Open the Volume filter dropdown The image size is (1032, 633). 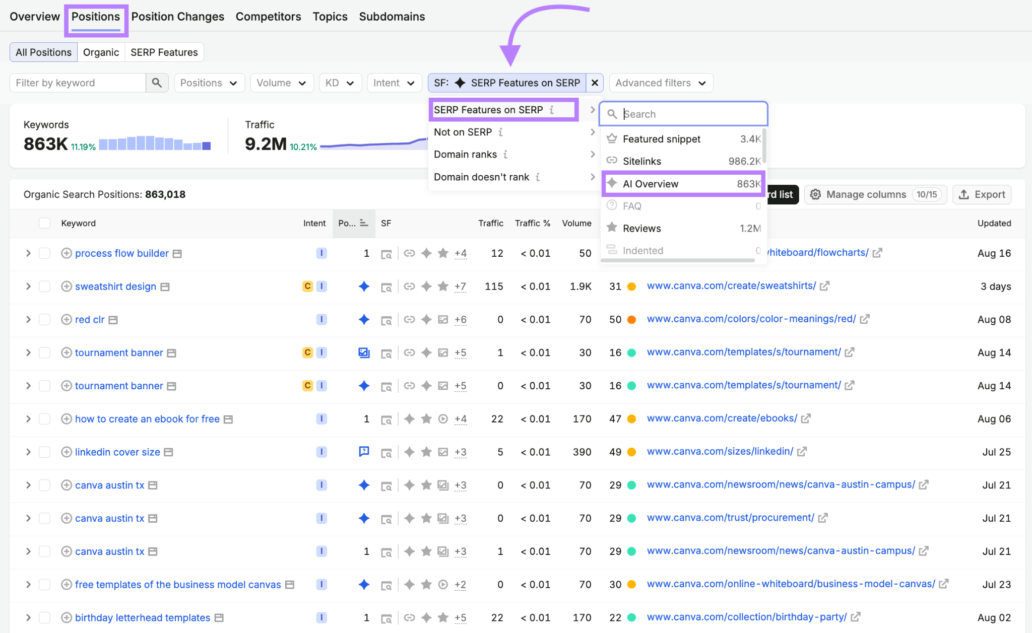coord(282,83)
